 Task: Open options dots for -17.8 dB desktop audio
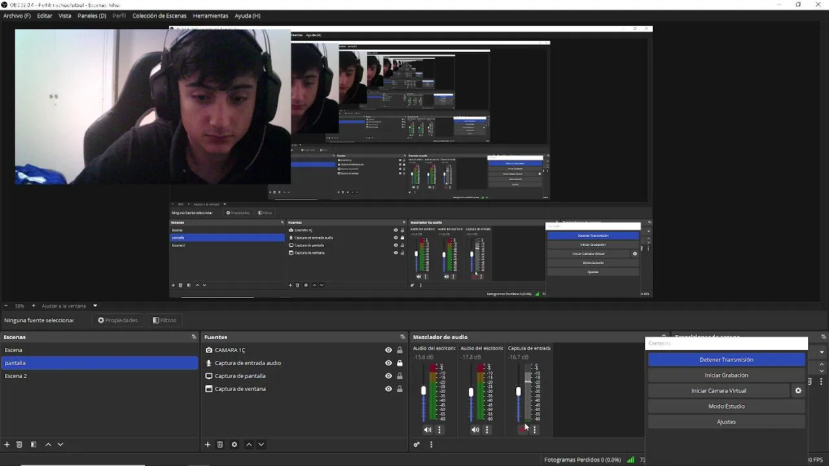tap(487, 430)
